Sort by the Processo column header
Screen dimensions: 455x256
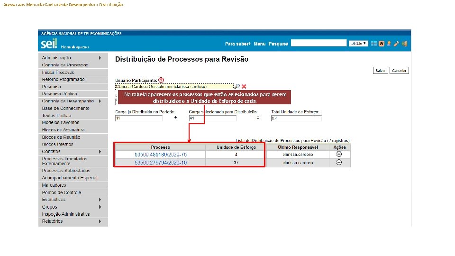(x=161, y=147)
